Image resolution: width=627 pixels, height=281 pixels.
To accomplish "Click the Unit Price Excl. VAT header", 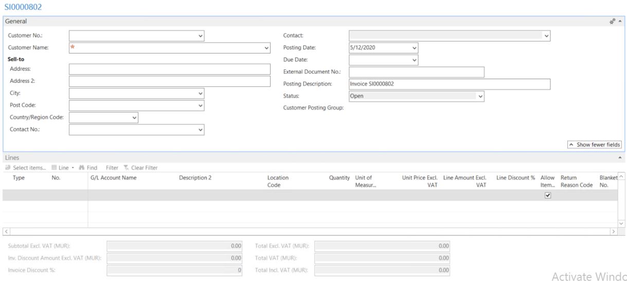I will tap(420, 181).
